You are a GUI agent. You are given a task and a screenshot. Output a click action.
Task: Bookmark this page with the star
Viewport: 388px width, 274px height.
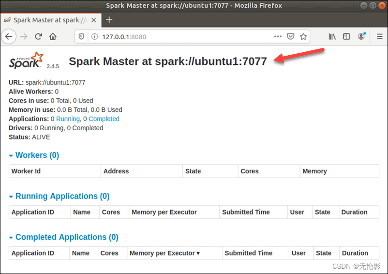click(x=303, y=37)
